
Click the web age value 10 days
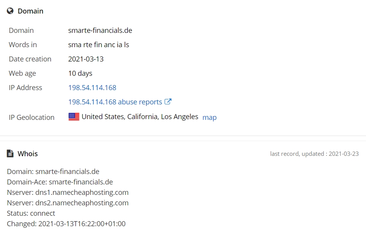(80, 73)
